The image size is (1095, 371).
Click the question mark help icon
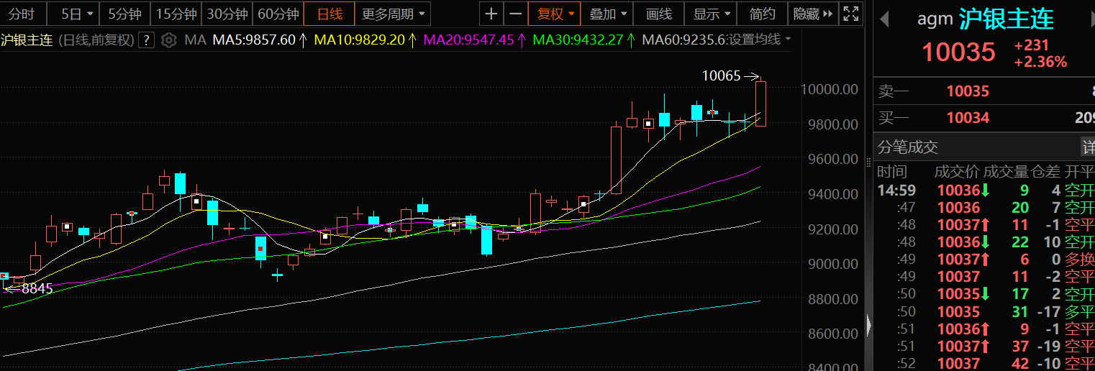[146, 40]
